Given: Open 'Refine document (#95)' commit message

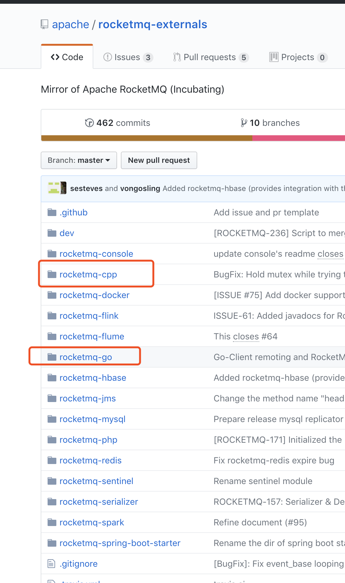Looking at the screenshot, I should click(x=260, y=523).
